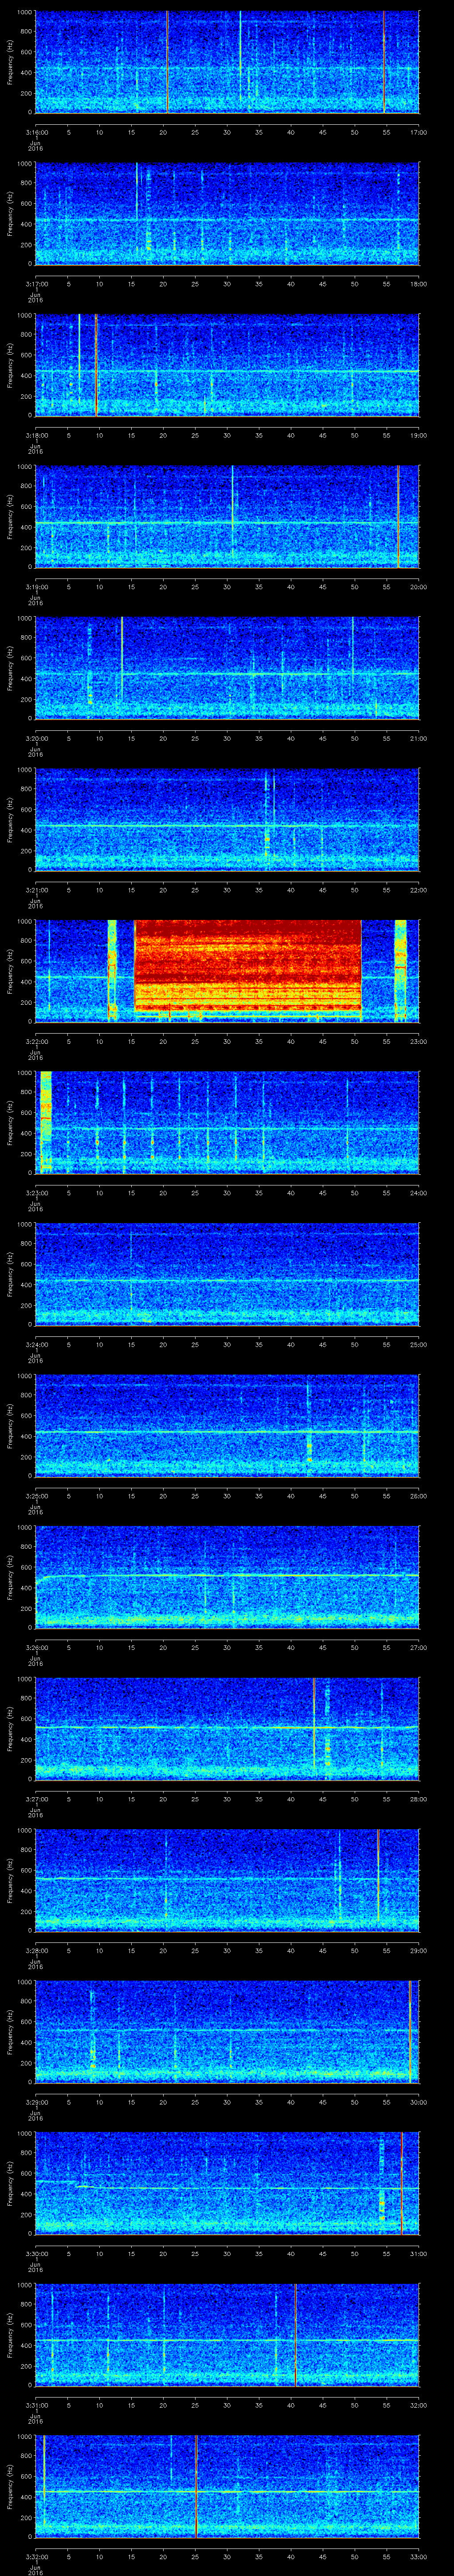Open the spectrogram panel starting at 3:25:00
Image resolution: width=454 pixels, height=2576 pixels.
click(227, 1425)
